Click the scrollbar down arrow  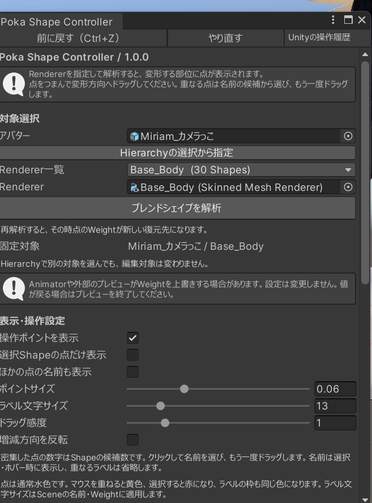pos(365,500)
